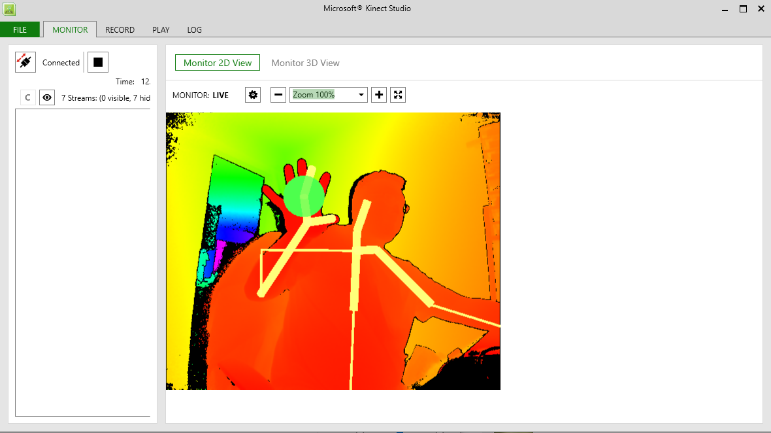Viewport: 771px width, 433px height.
Task: Open the FILE menu
Action: (x=20, y=29)
